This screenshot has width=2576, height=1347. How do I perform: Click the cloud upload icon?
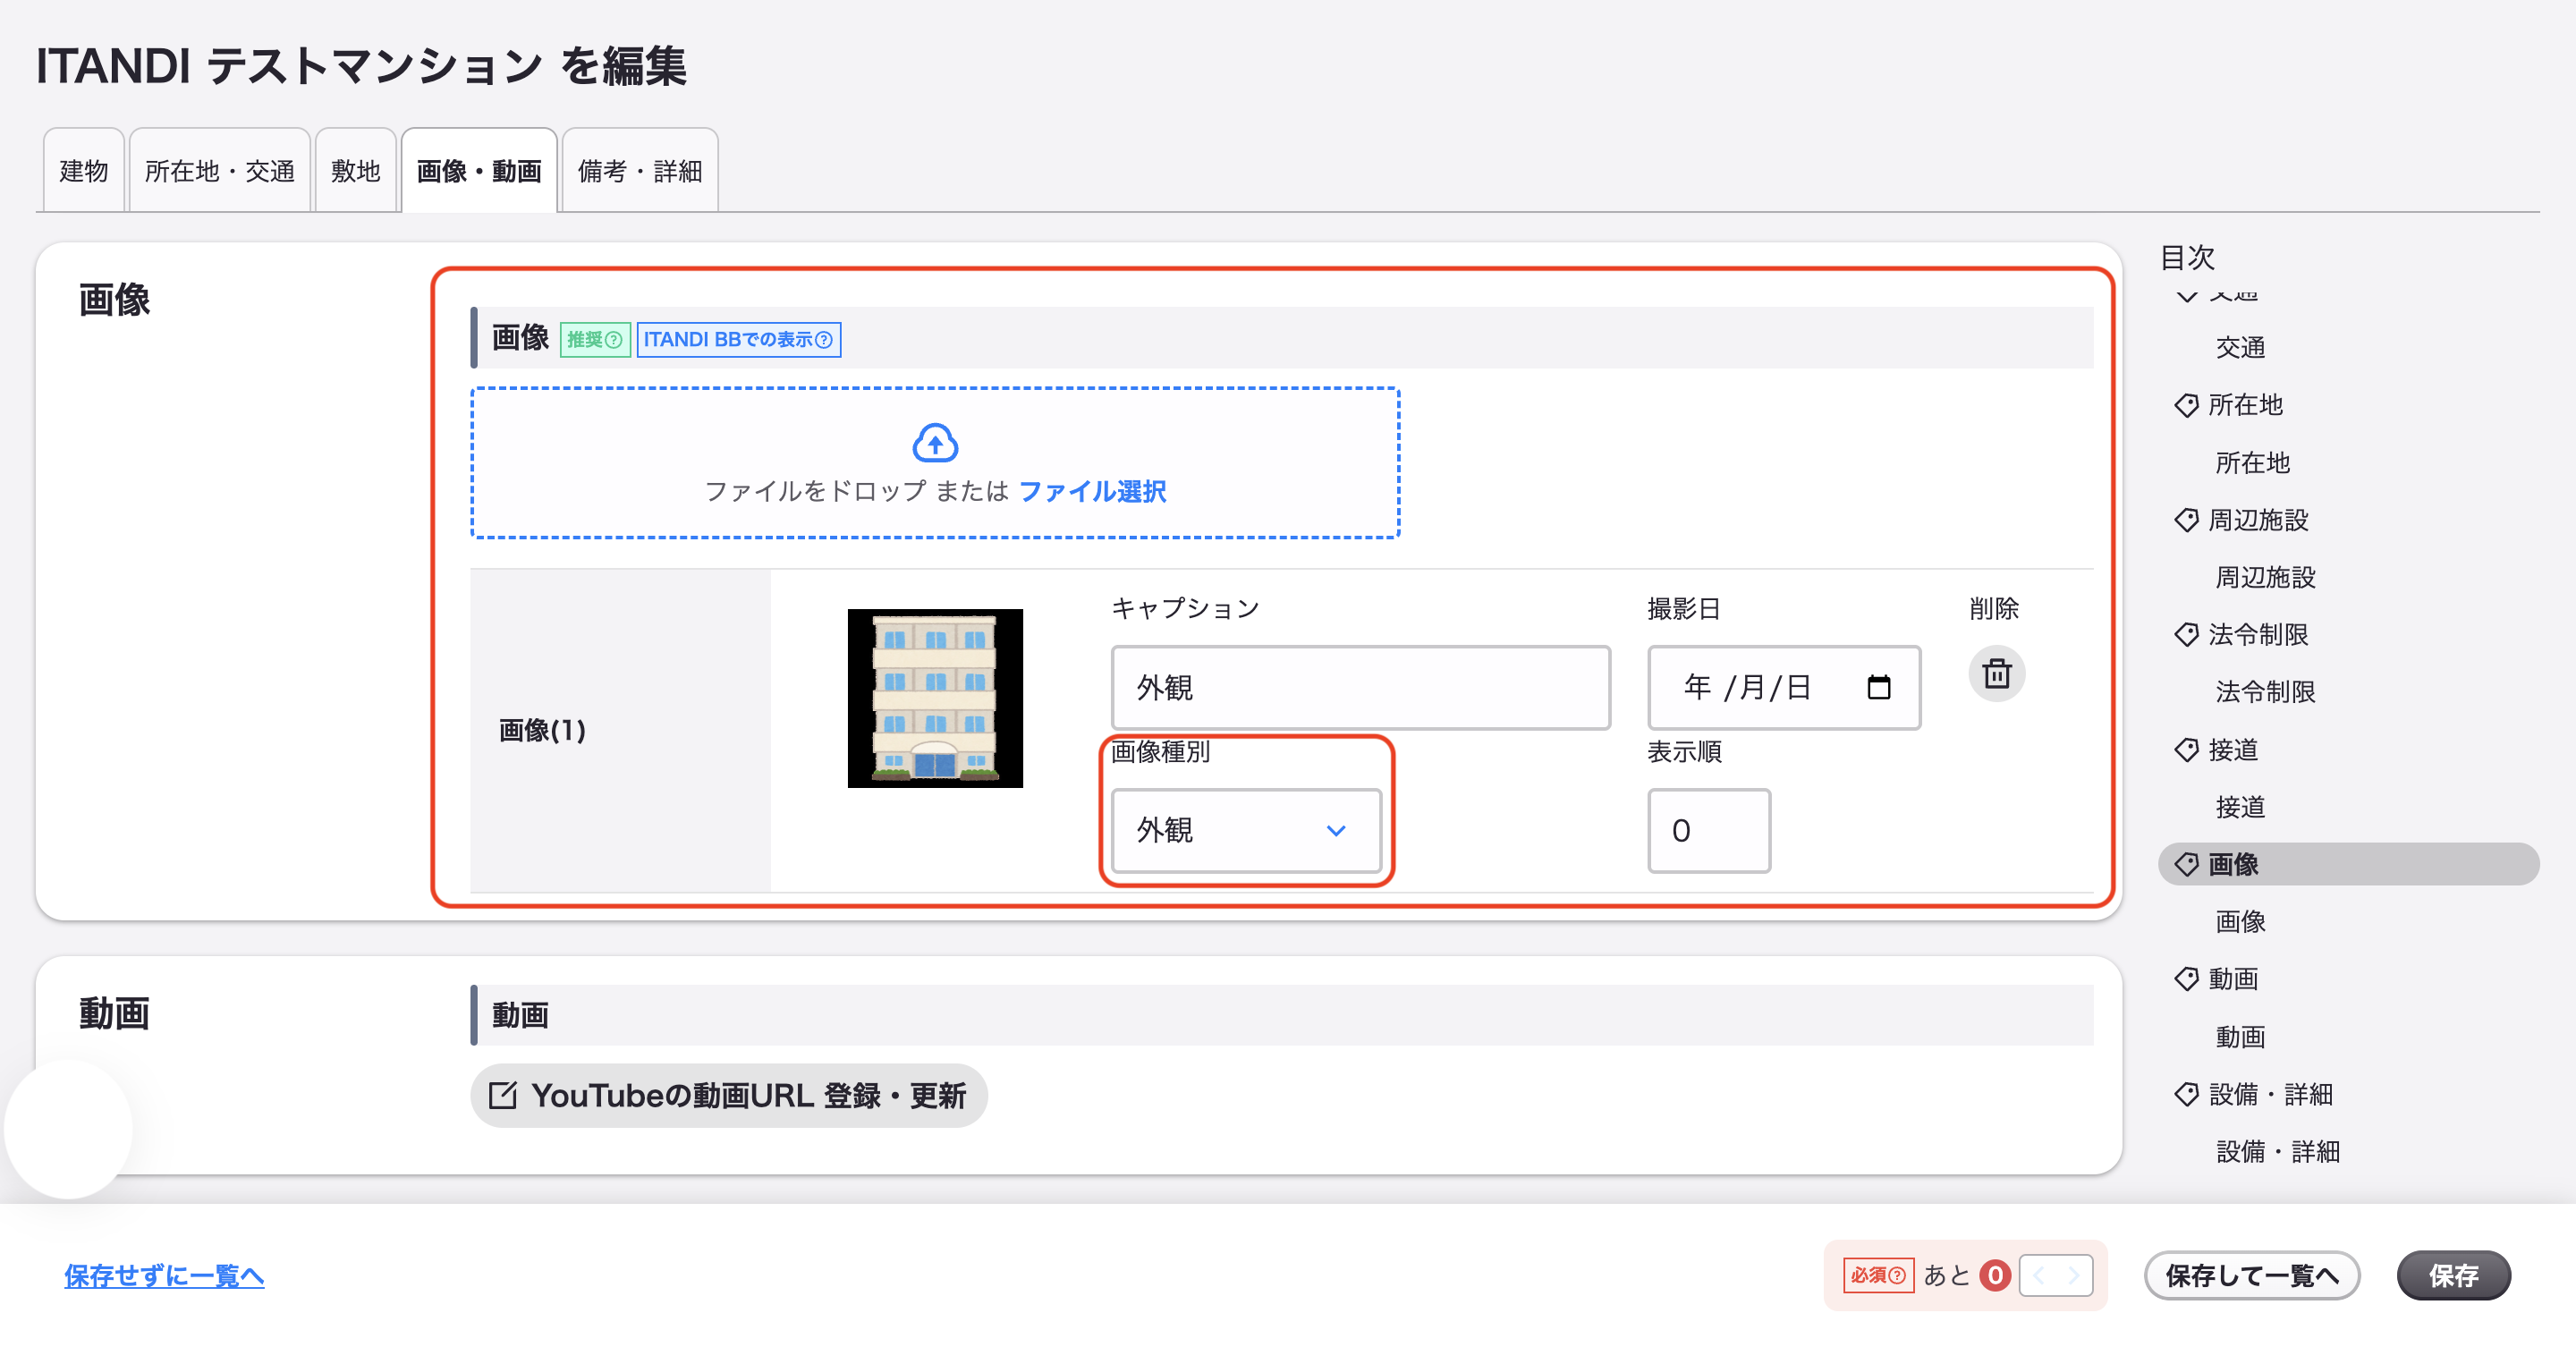click(x=935, y=443)
